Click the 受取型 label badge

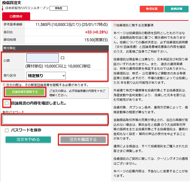[x=59, y=8]
